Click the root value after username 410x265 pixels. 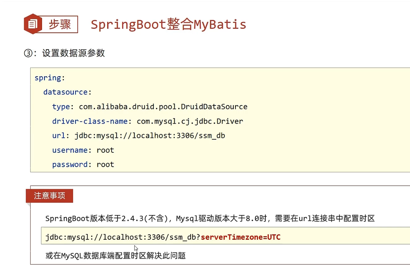pos(105,150)
